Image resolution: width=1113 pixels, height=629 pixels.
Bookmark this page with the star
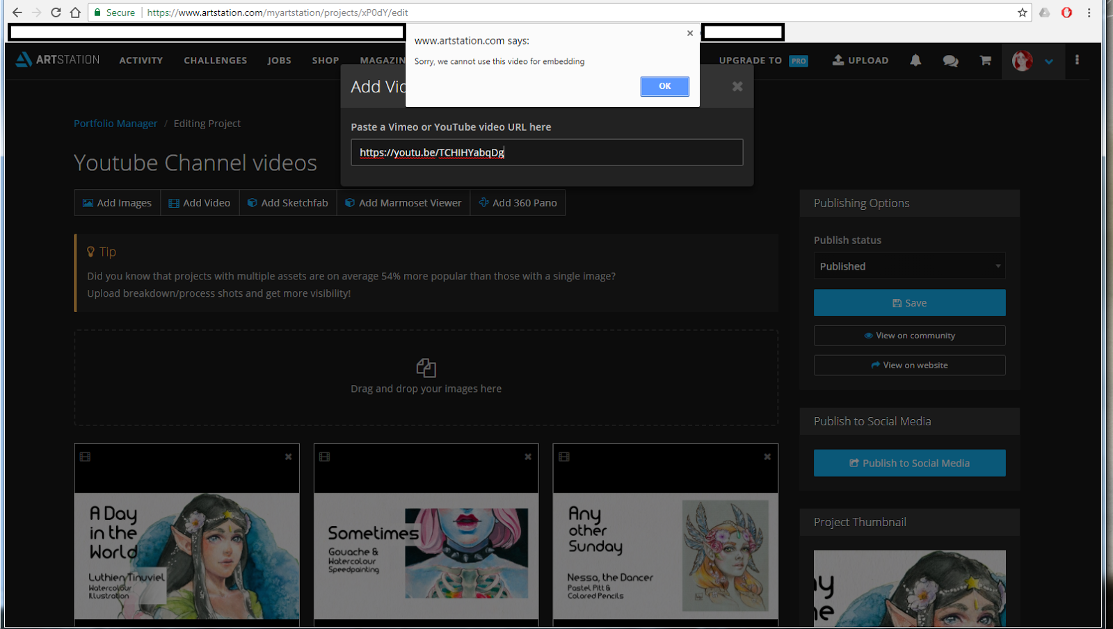[1023, 13]
